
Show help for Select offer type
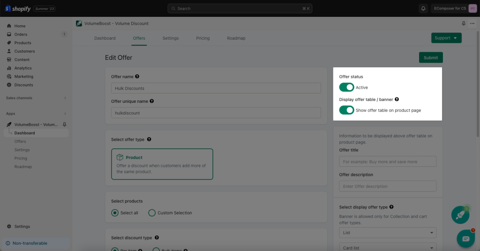pyautogui.click(x=149, y=139)
